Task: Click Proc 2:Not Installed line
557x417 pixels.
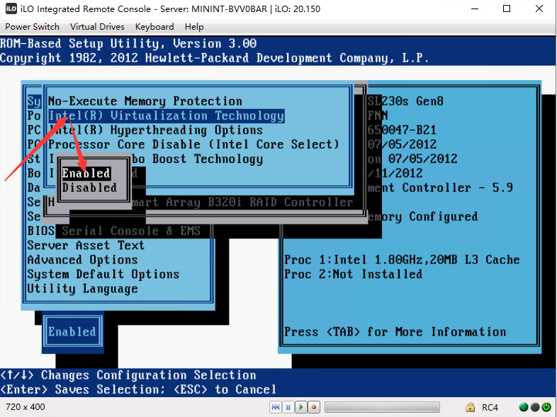Action: [354, 274]
